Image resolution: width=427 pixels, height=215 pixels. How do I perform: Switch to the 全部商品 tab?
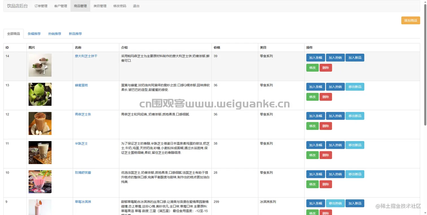(14, 34)
